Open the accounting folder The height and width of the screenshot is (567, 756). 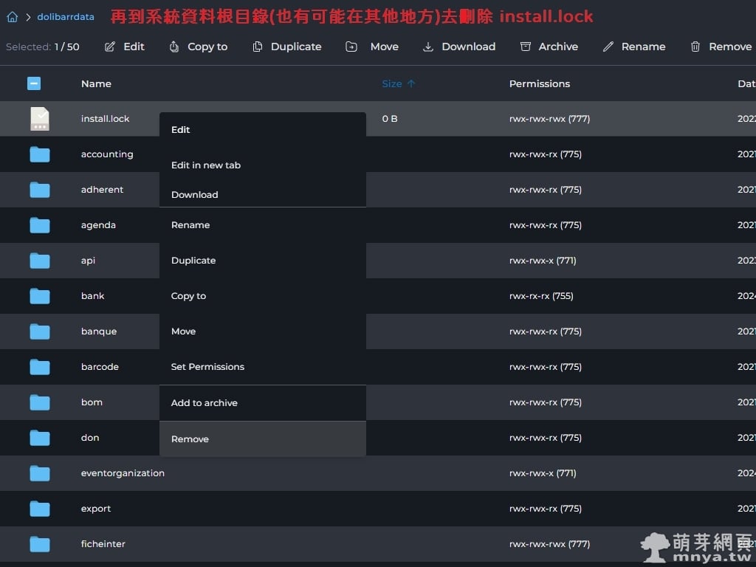click(107, 154)
